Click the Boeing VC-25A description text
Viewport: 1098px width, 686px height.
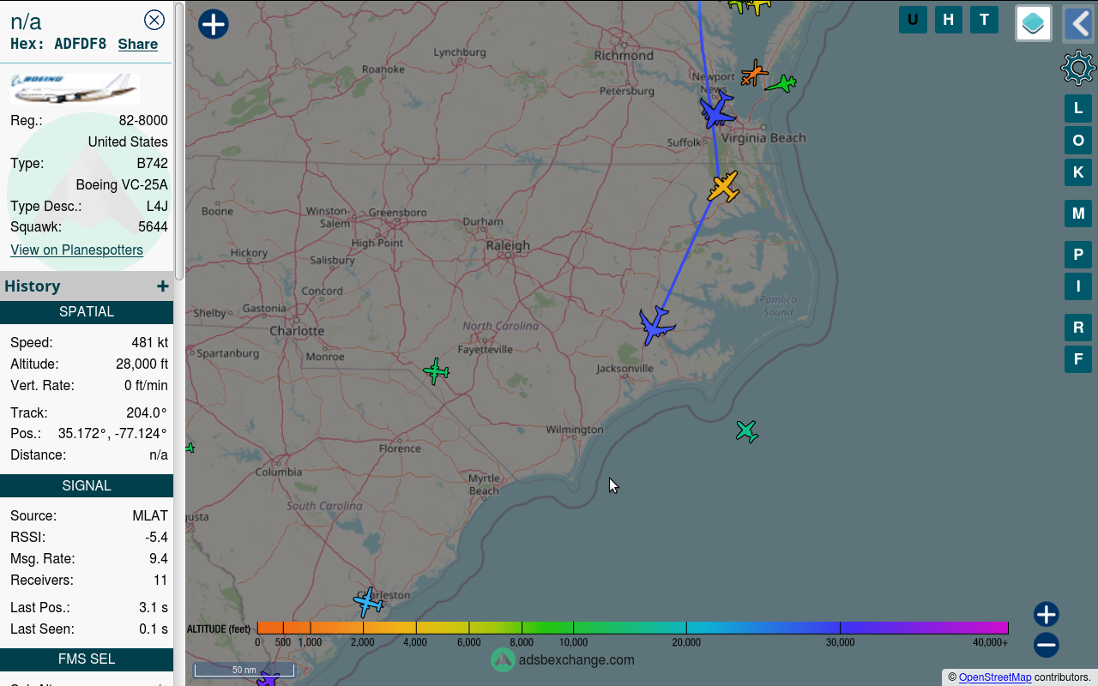click(x=122, y=184)
